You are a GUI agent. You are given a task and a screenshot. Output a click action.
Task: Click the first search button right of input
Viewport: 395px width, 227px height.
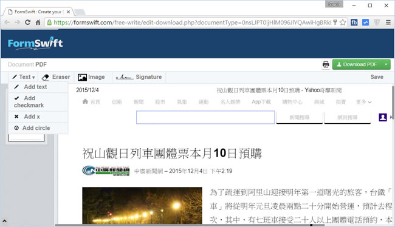click(299, 117)
